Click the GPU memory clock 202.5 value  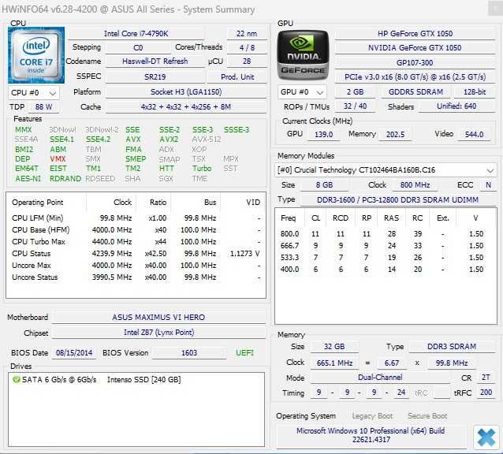tap(395, 134)
